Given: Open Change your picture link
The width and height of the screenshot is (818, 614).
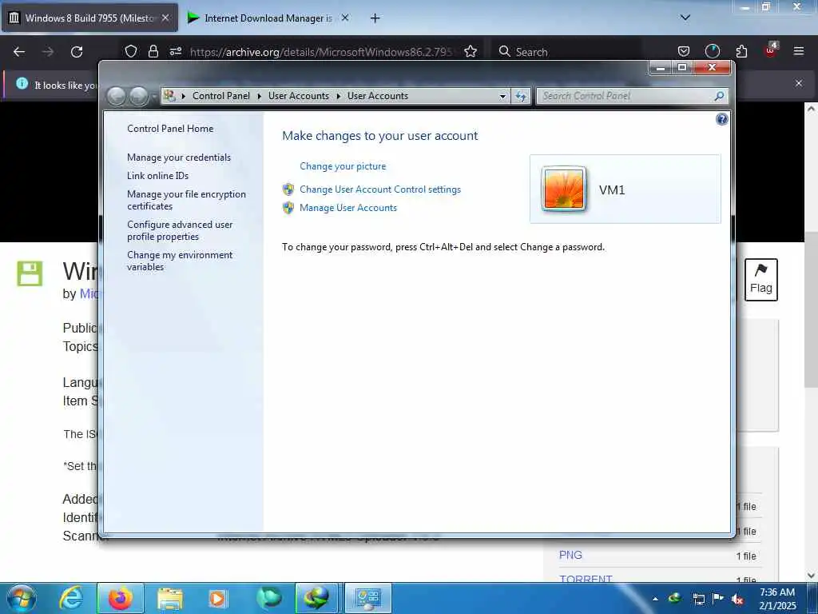Looking at the screenshot, I should pyautogui.click(x=343, y=166).
